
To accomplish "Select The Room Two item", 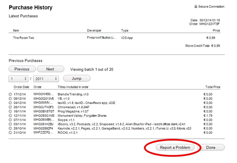I will coord(23,38).
